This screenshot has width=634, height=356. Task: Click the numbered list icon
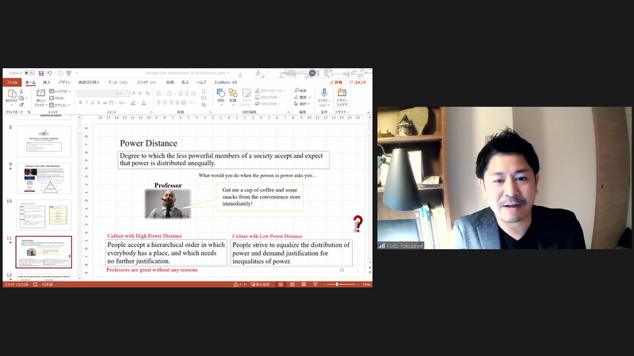(169, 93)
